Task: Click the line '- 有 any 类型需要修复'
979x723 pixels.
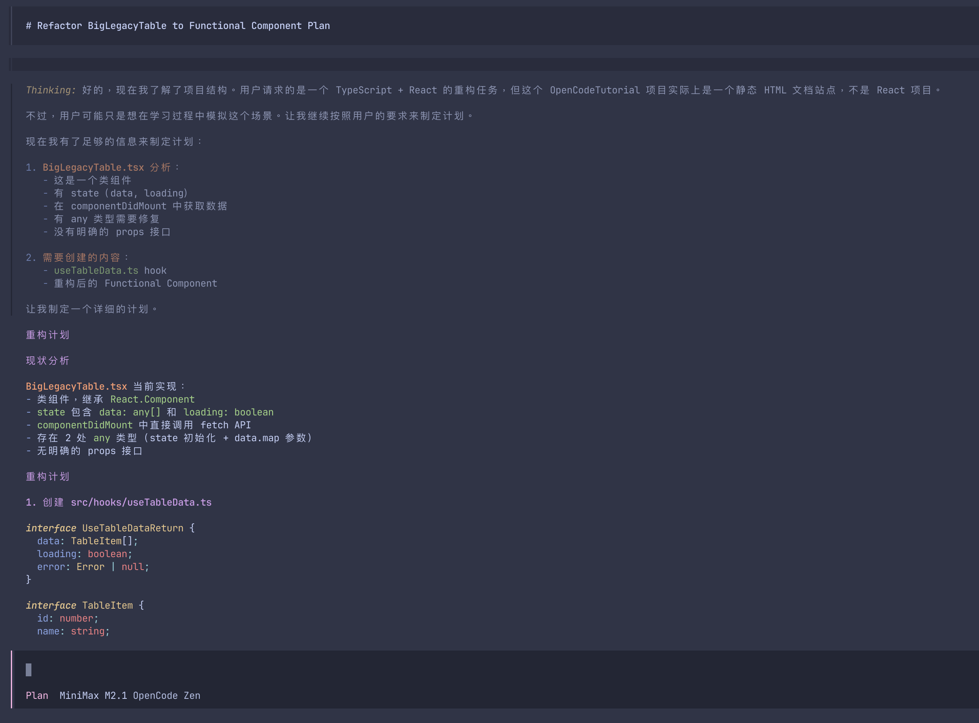Action: tap(101, 219)
